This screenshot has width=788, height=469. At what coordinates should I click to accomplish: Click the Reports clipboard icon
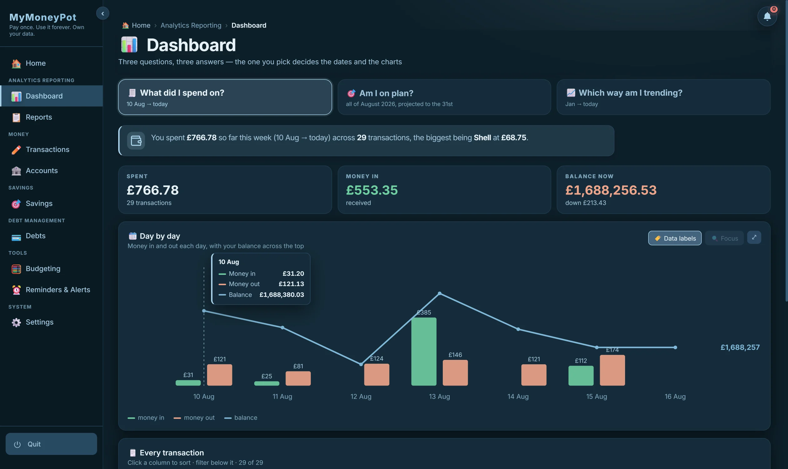(x=16, y=117)
